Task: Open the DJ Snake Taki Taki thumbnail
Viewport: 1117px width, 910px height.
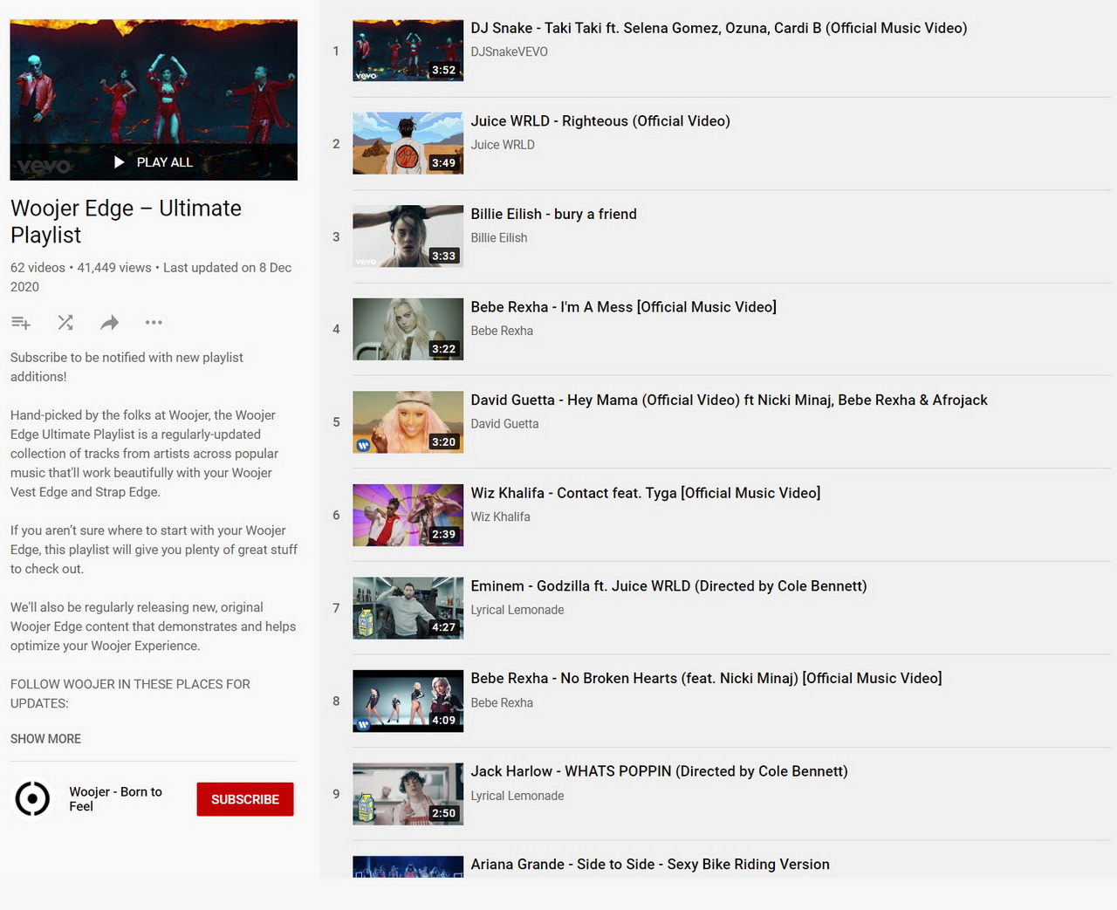Action: coord(408,51)
